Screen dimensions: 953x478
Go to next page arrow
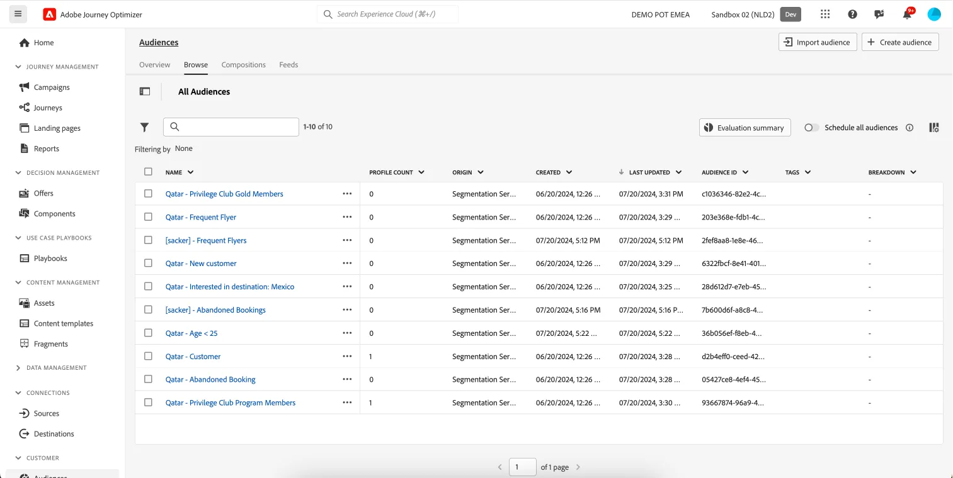coord(578,467)
